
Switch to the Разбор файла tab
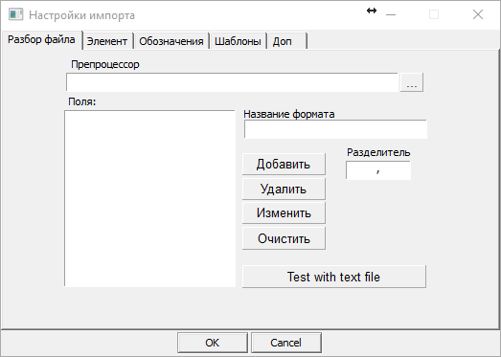(x=41, y=40)
